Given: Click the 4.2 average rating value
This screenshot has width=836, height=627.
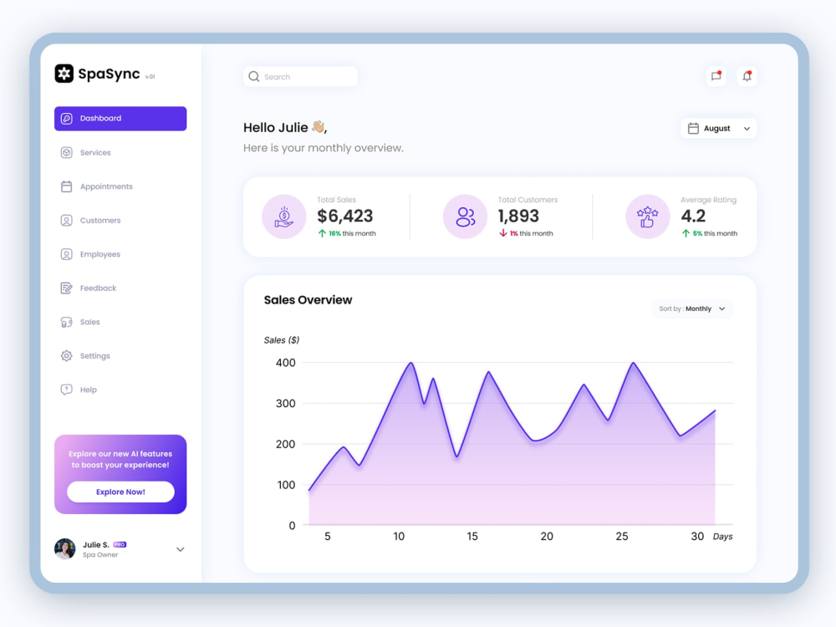Looking at the screenshot, I should [x=693, y=216].
